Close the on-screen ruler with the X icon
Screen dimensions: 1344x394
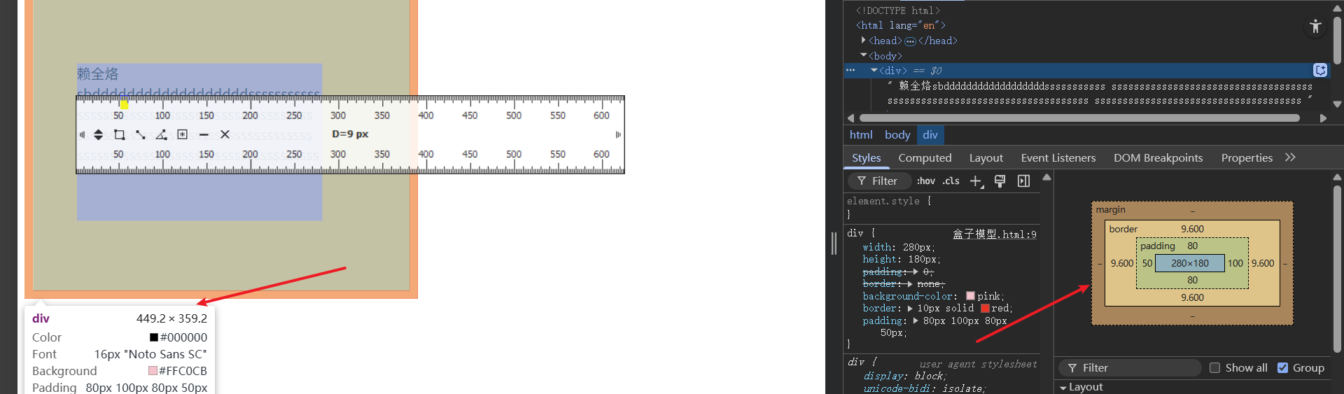[x=225, y=134]
